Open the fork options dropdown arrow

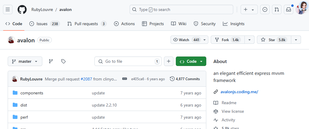pos(250,40)
